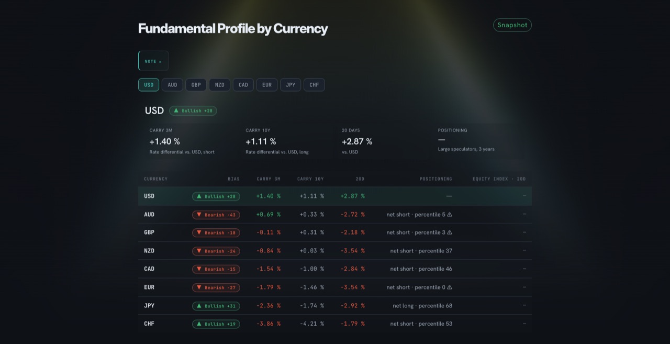
Task: Click the Bullish +19 badge for CHF
Action: [x=216, y=324]
